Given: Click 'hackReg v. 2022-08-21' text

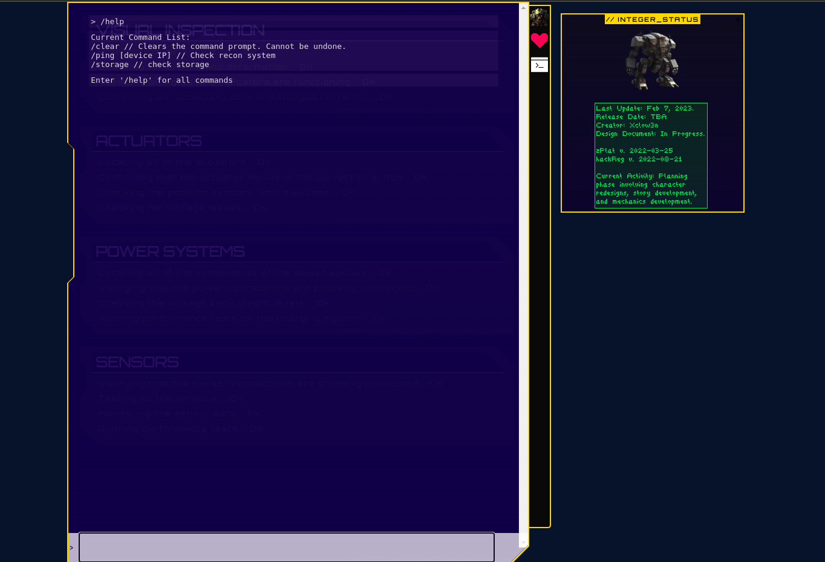Looking at the screenshot, I should click(639, 160).
